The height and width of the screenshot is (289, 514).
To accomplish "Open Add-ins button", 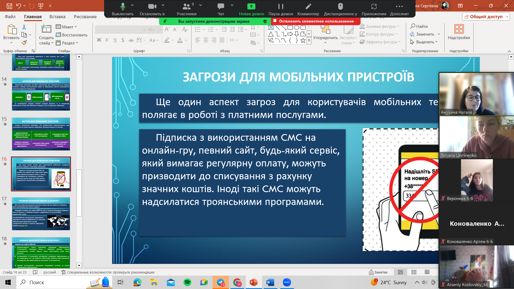I will tap(459, 32).
